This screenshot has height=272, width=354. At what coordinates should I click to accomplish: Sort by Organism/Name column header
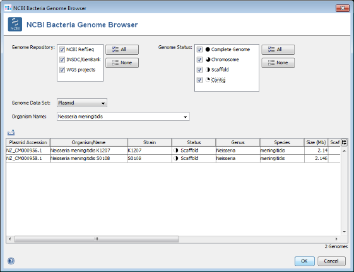(88, 142)
